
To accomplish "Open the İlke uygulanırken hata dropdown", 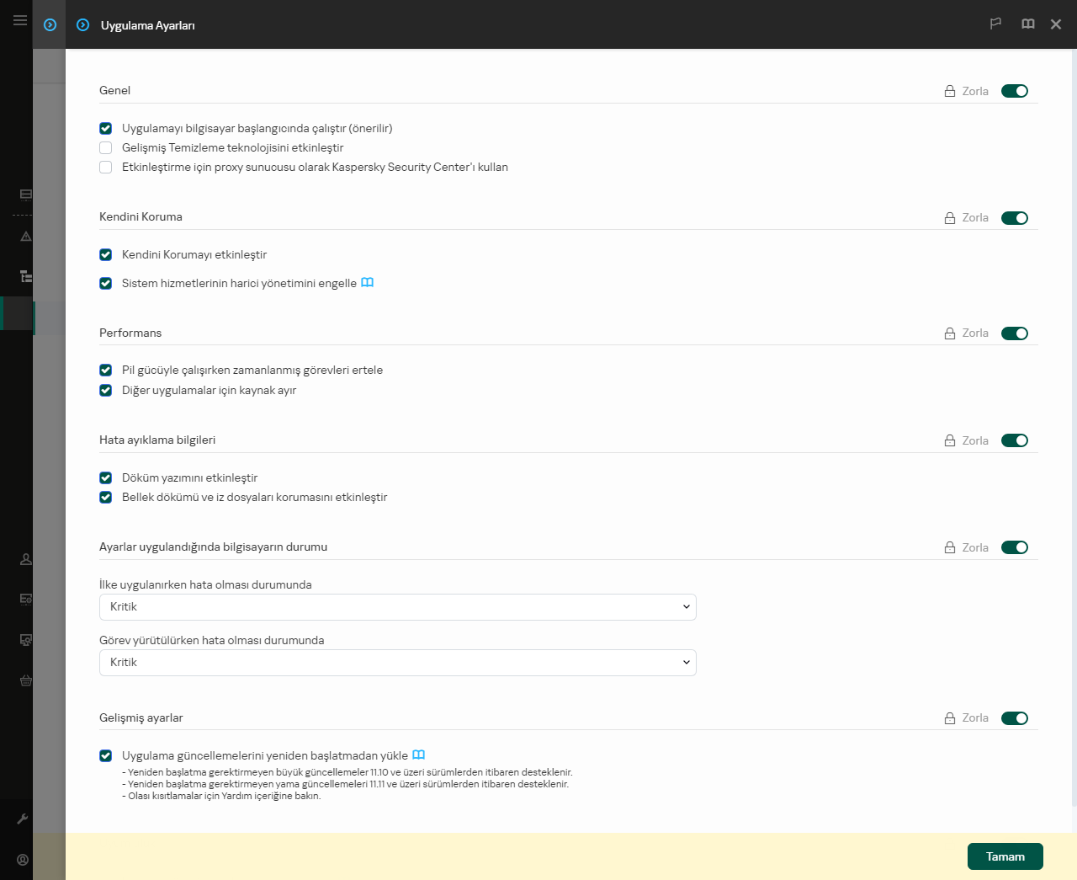I will [x=397, y=607].
